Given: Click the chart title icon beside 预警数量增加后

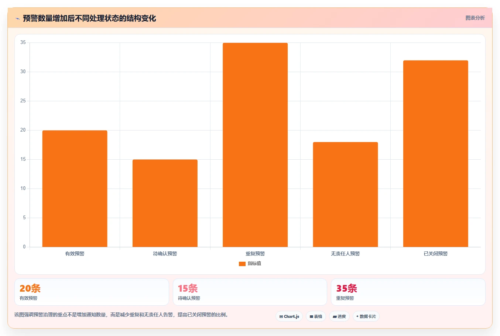Looking at the screenshot, I should pyautogui.click(x=17, y=18).
